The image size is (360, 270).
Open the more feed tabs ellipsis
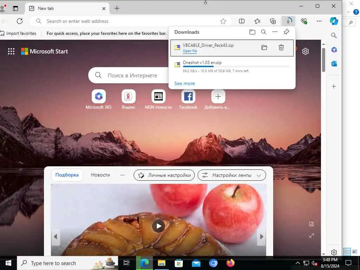122,175
